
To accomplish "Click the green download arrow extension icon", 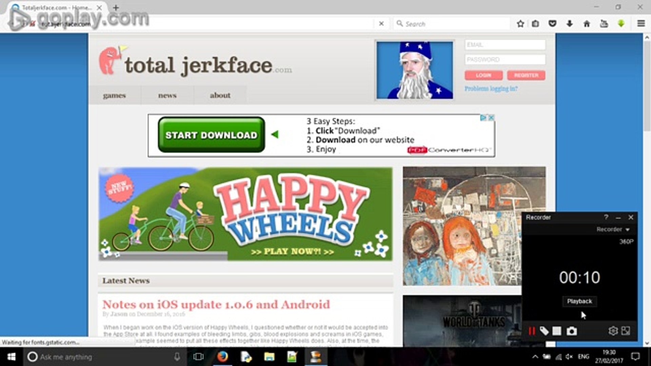I will [x=621, y=24].
